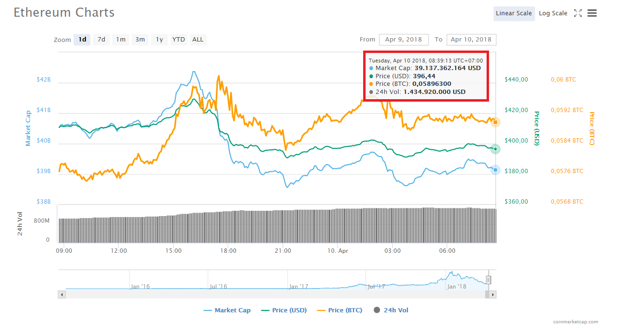The height and width of the screenshot is (330, 621).
Task: Toggle the 24h Vol legend series
Action: click(x=391, y=310)
